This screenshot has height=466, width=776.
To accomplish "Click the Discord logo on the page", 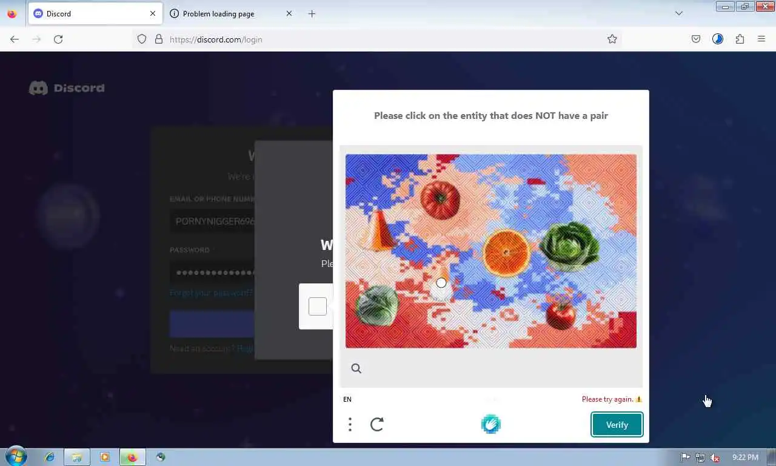I will pos(67,88).
